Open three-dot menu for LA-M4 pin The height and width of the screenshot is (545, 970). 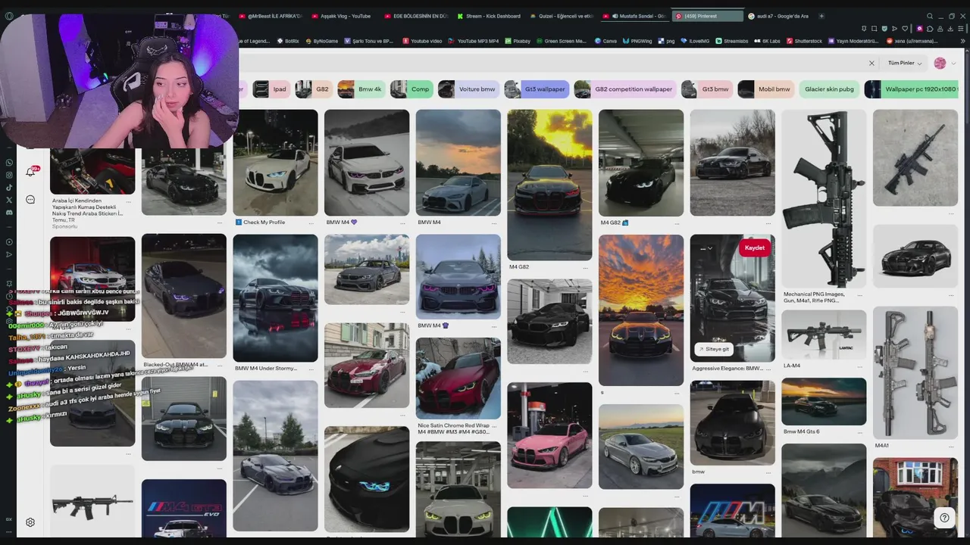pyautogui.click(x=860, y=366)
